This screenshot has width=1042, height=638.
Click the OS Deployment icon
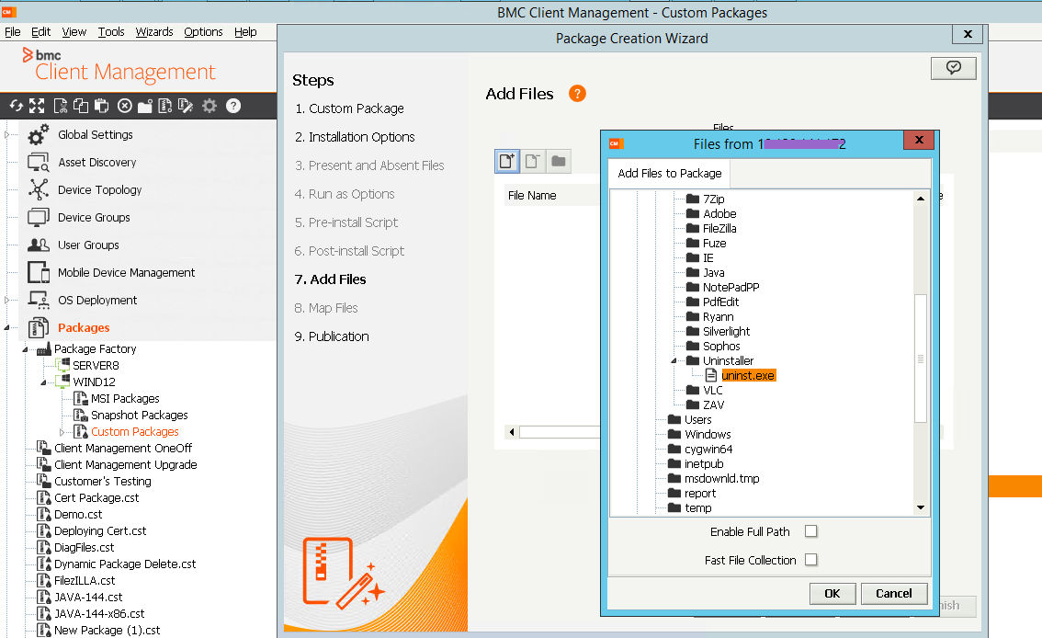click(x=38, y=301)
